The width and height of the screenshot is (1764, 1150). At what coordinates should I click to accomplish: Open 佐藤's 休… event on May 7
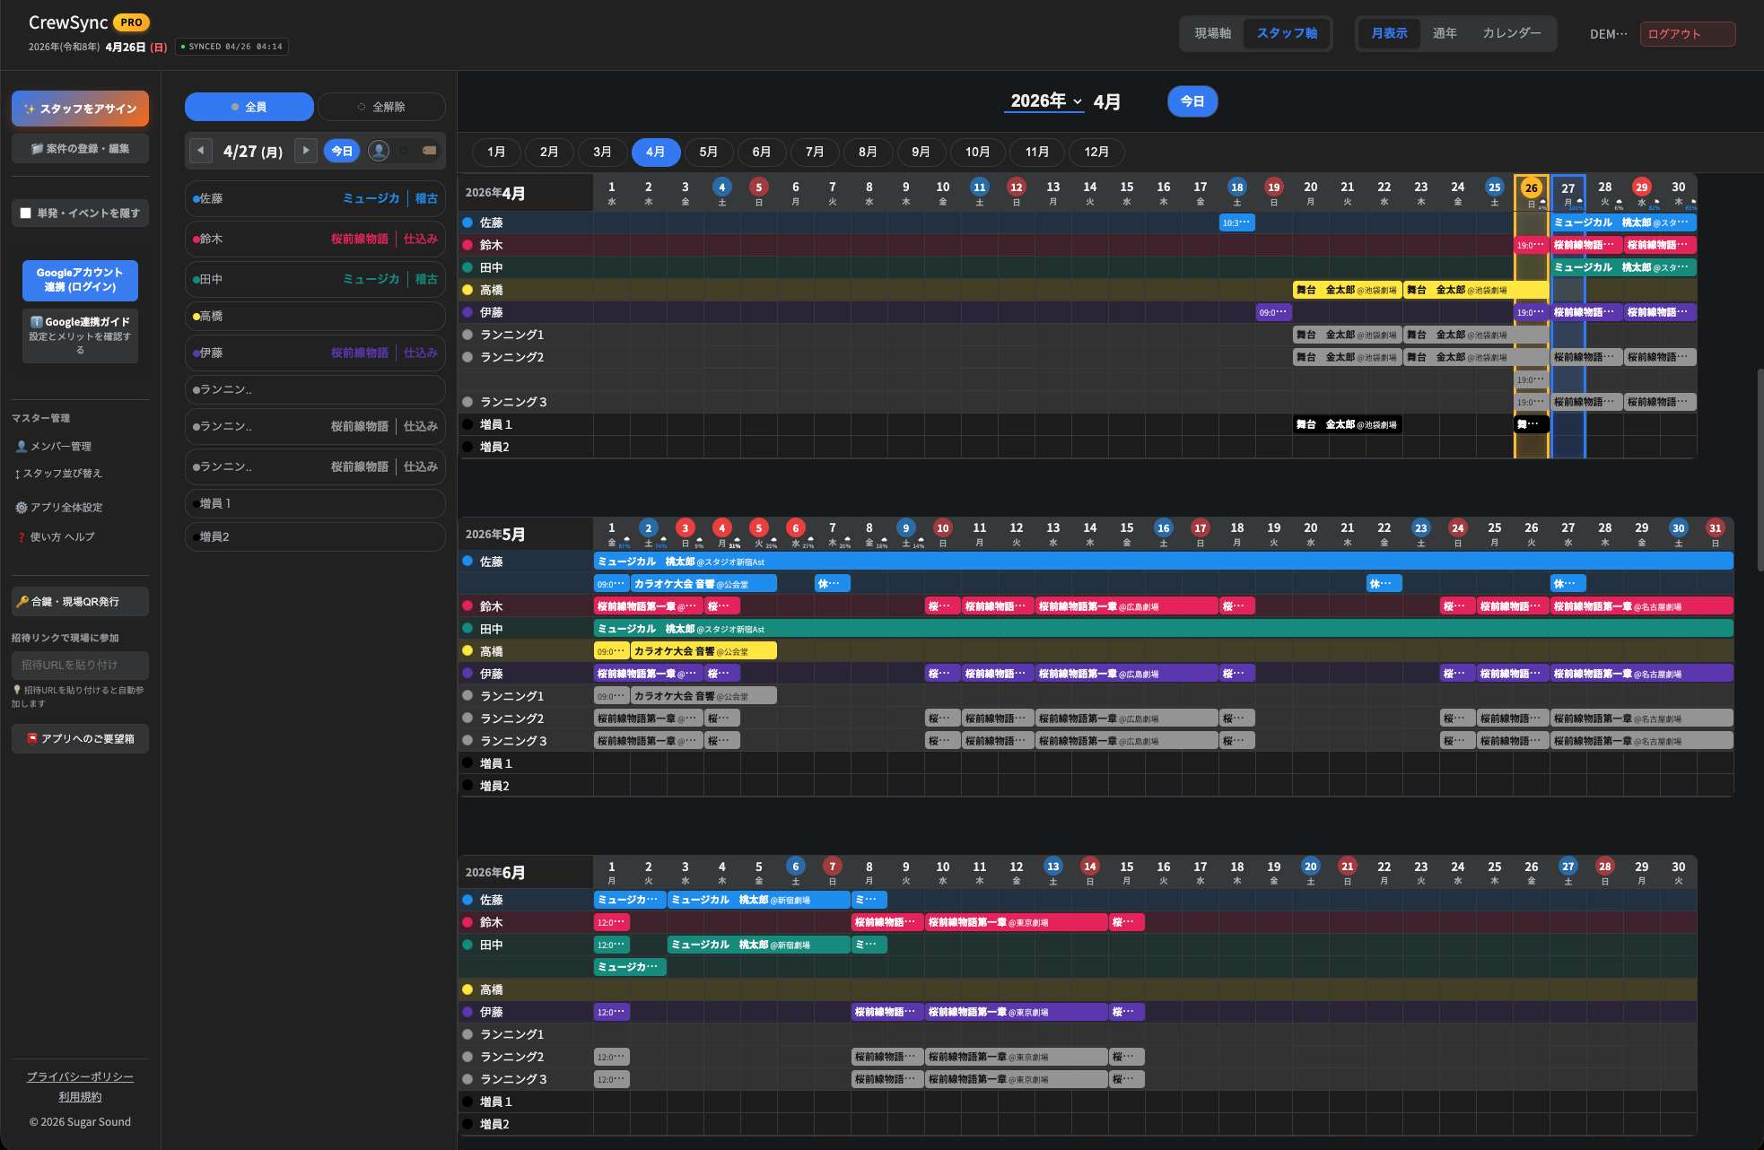[832, 584]
